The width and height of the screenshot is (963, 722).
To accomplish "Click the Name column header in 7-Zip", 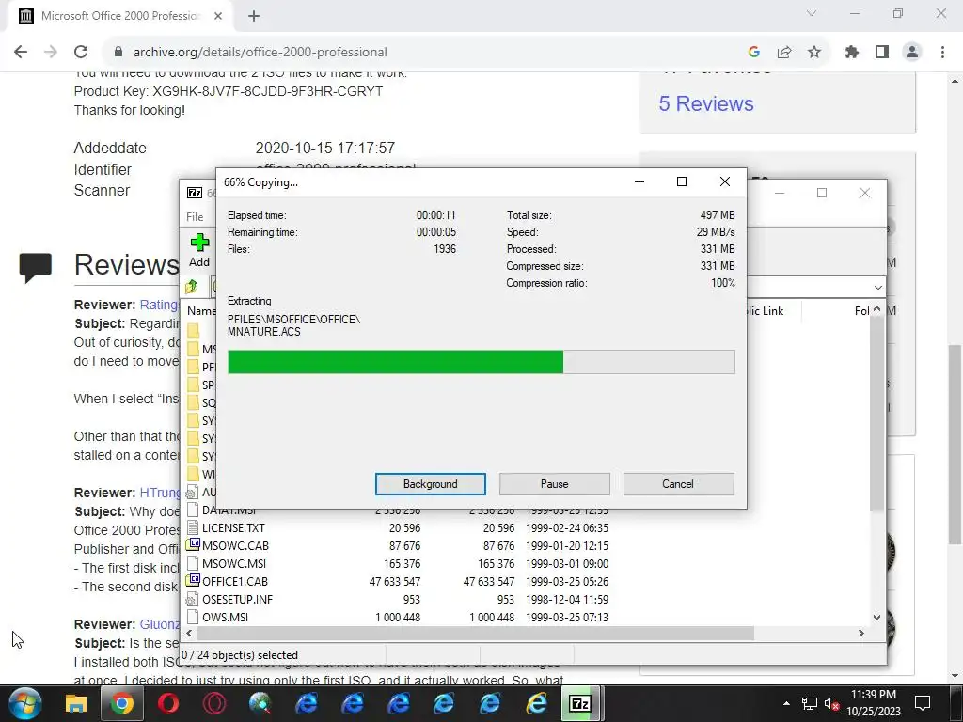I will coord(201,310).
